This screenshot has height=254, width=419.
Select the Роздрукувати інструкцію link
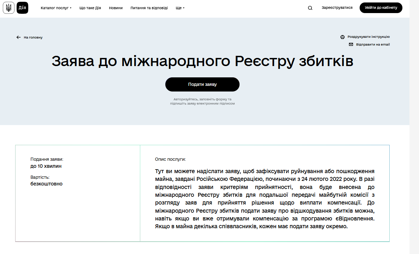pos(368,37)
